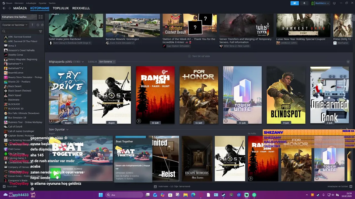Go to the MAĞAZA tab
355x199 pixels.
20,8
